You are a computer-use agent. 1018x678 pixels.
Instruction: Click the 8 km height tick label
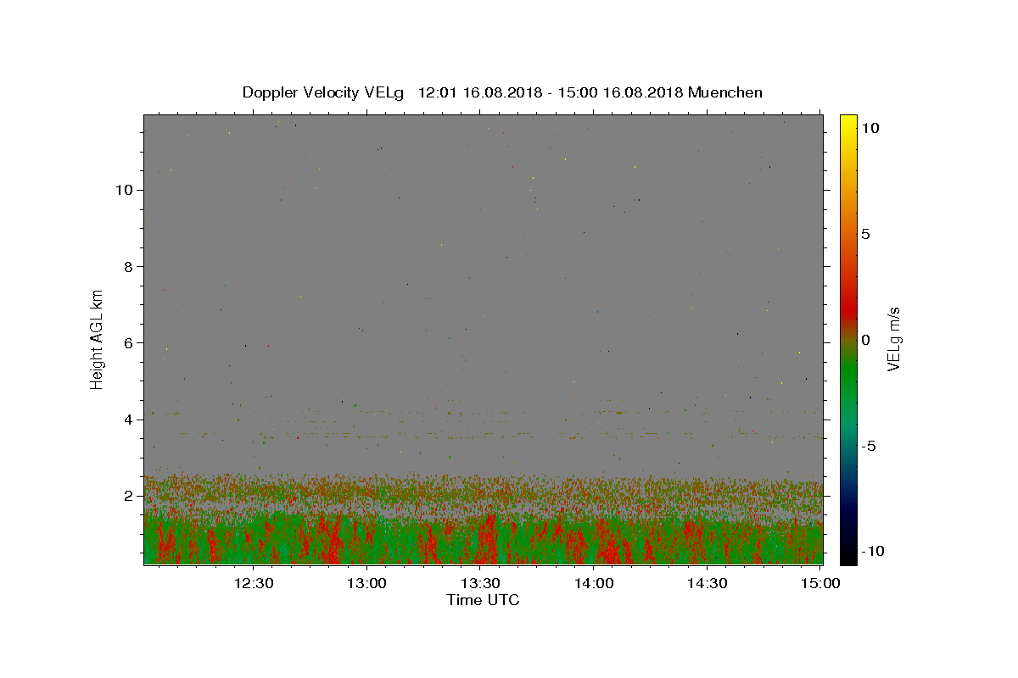click(129, 266)
